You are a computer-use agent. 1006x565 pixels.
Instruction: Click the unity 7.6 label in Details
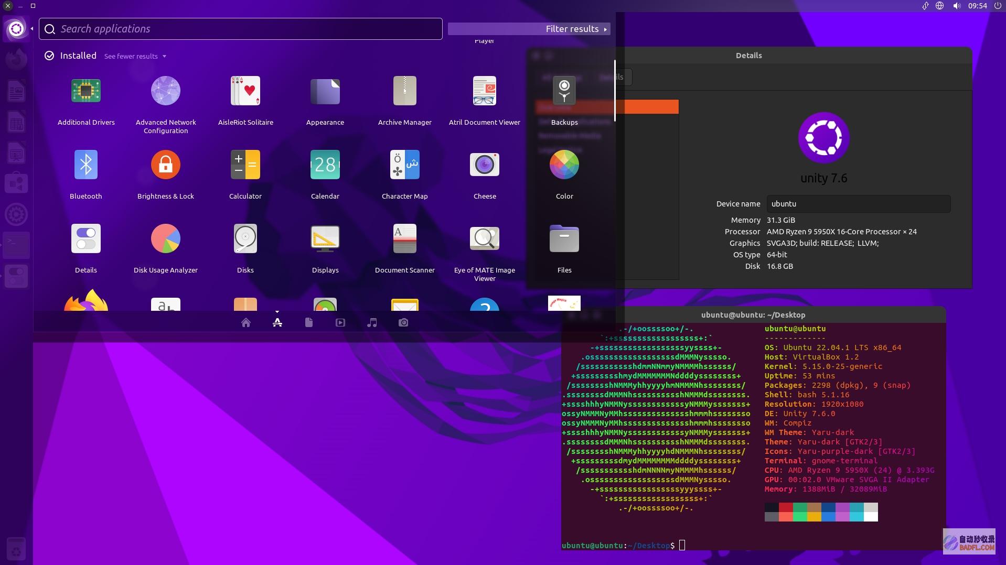click(823, 178)
